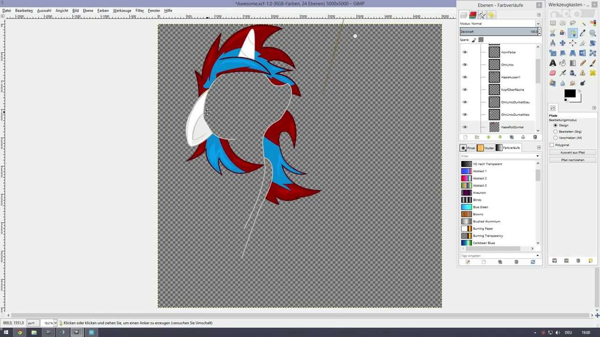Open the Filter menu
Viewport: 600px width, 337px height.
tap(140, 10)
